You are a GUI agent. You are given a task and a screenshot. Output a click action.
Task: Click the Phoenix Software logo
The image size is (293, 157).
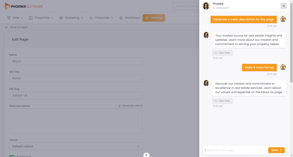pos(24,6)
